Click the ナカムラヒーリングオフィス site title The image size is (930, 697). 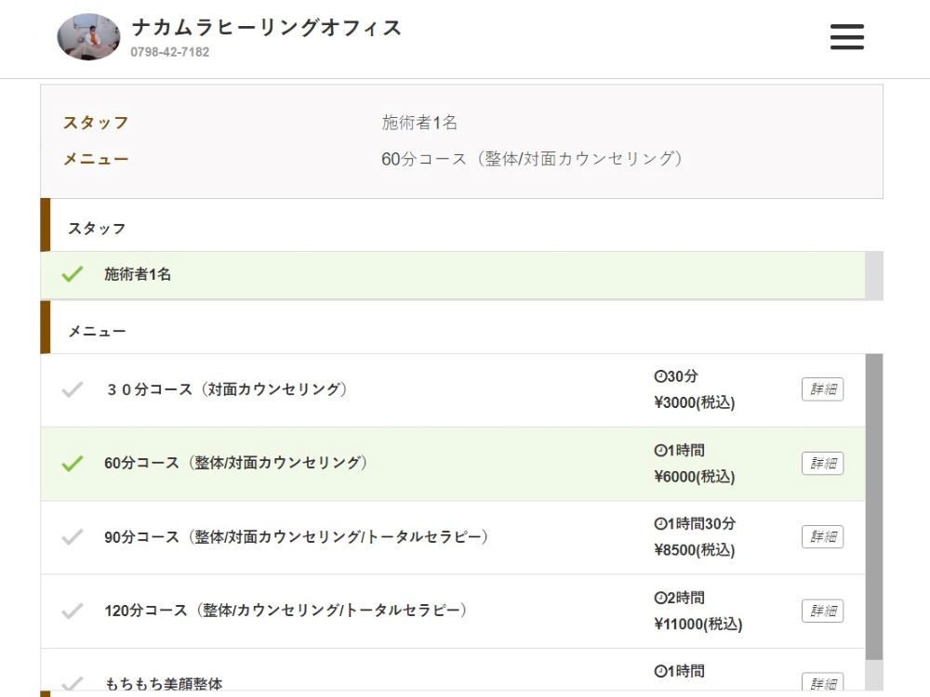pos(266,28)
